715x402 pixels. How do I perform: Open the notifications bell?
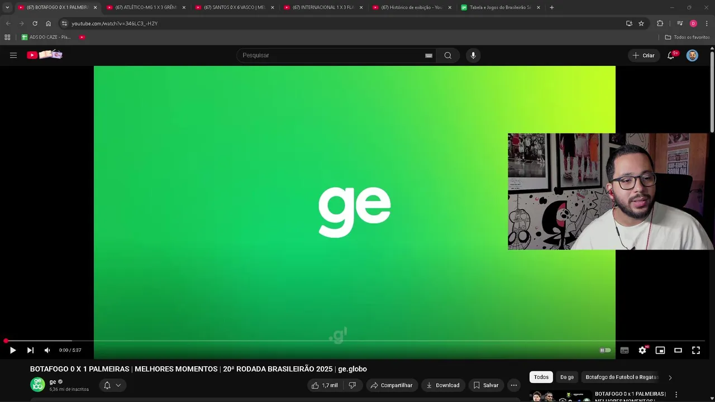click(671, 55)
